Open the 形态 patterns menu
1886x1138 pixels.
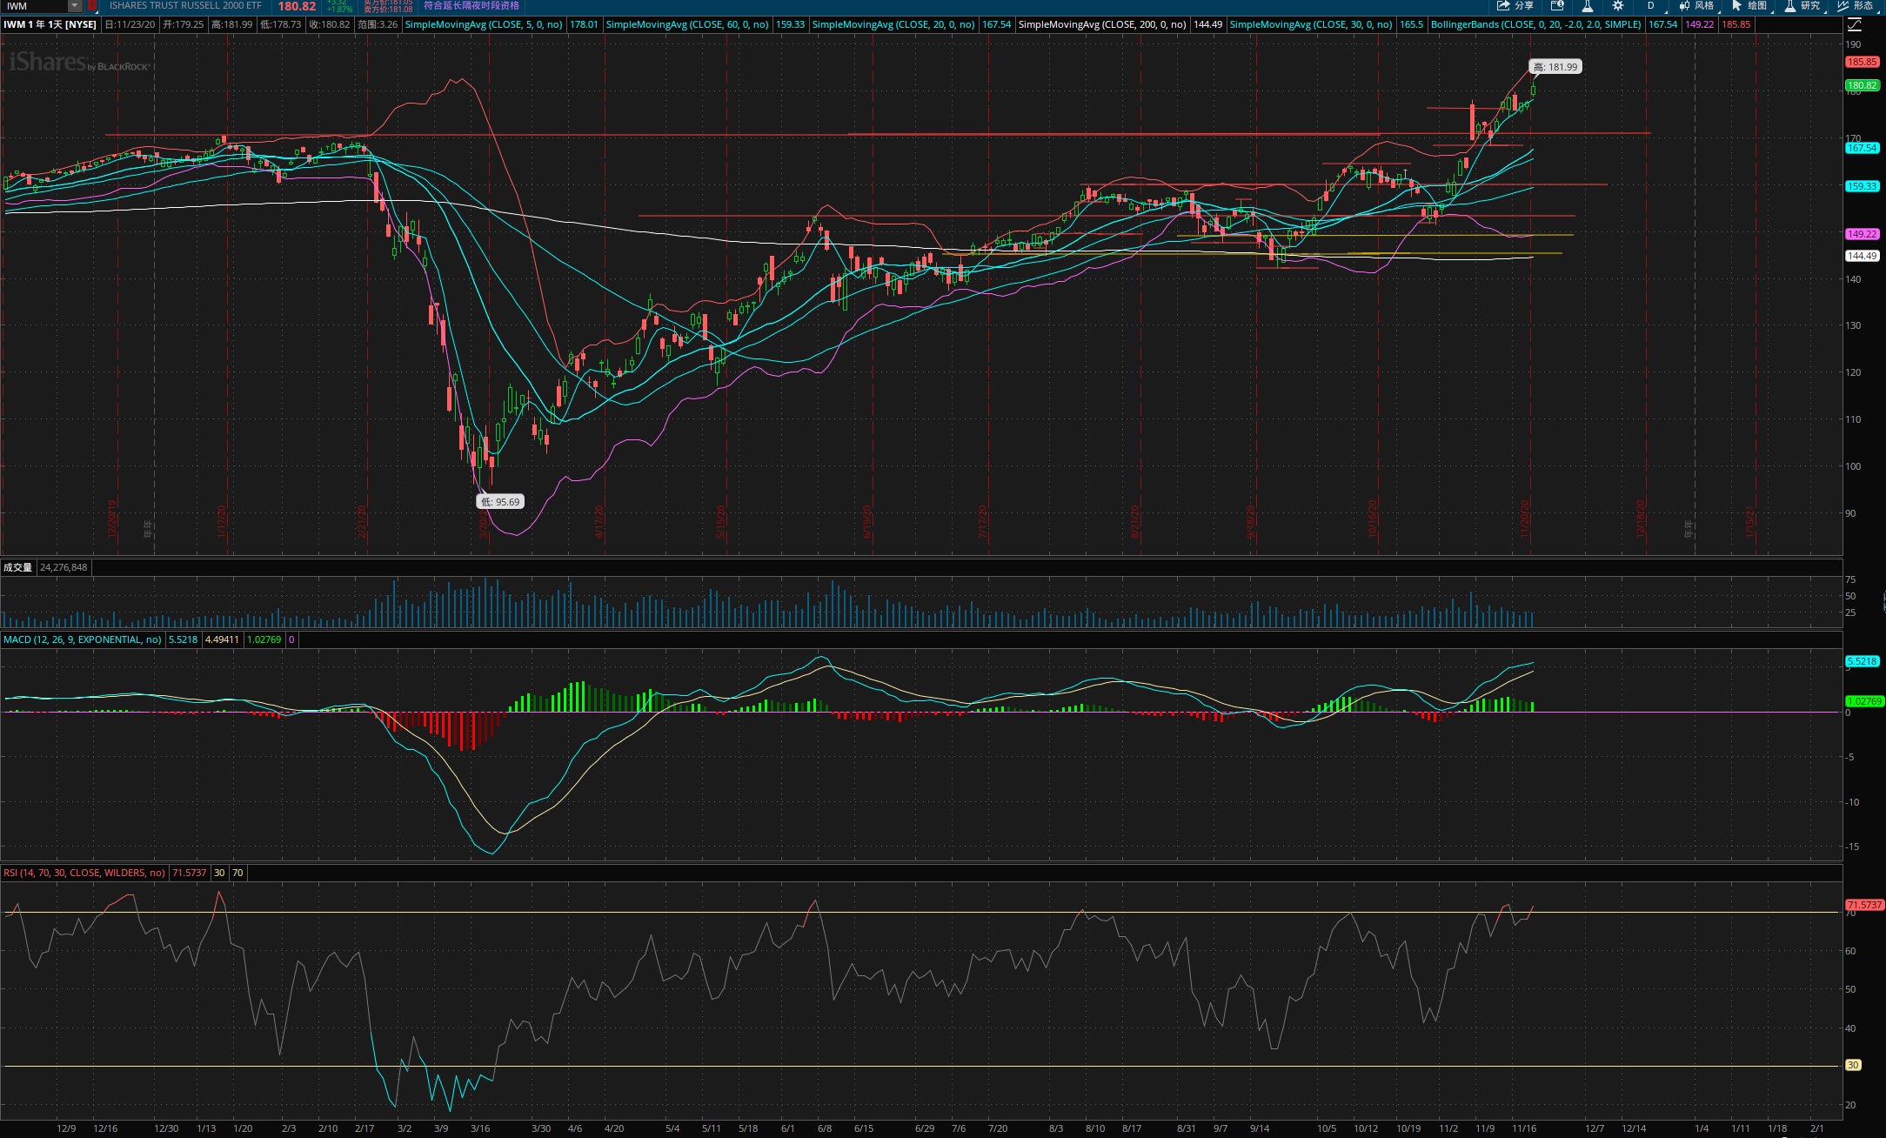[x=1856, y=6]
